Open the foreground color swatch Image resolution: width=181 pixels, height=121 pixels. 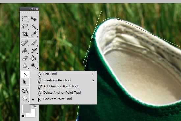27,109
